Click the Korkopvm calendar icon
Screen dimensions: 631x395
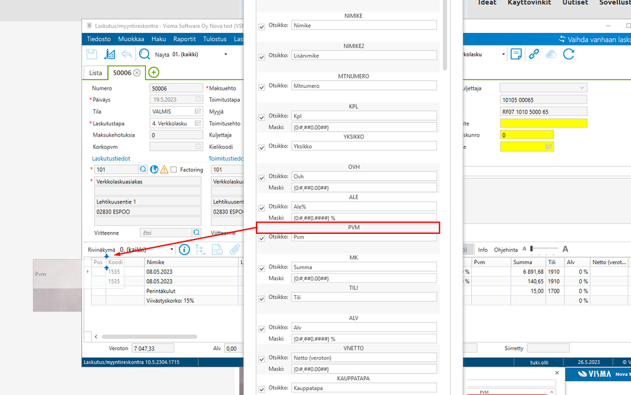[x=198, y=147]
